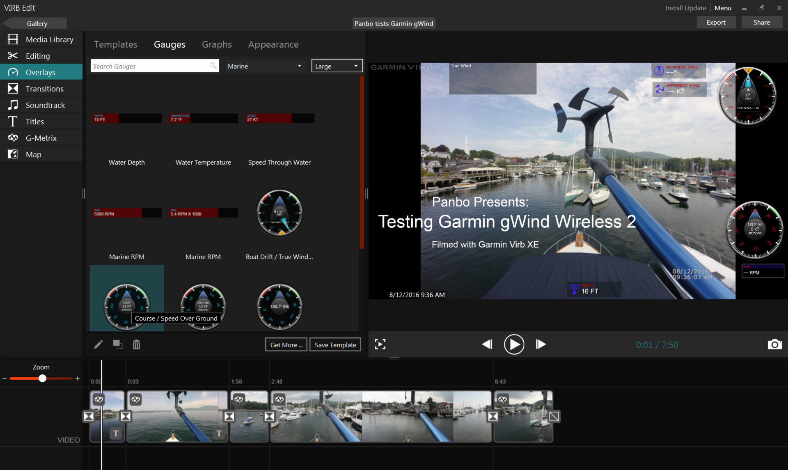Click the overlay arrange layers icon

coord(118,344)
